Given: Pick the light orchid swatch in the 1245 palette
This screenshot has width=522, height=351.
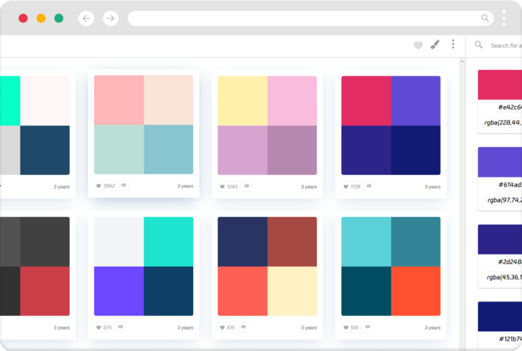Looking at the screenshot, I should [242, 150].
